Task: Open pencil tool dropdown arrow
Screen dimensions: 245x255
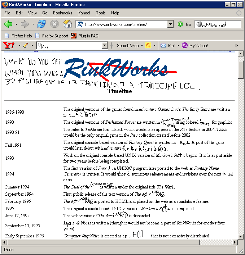Action: click(x=32, y=46)
